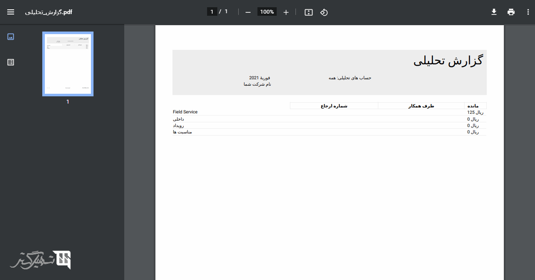Open the more actions three-dot menu

point(528,12)
